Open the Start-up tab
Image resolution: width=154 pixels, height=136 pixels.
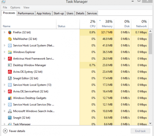[59, 13]
